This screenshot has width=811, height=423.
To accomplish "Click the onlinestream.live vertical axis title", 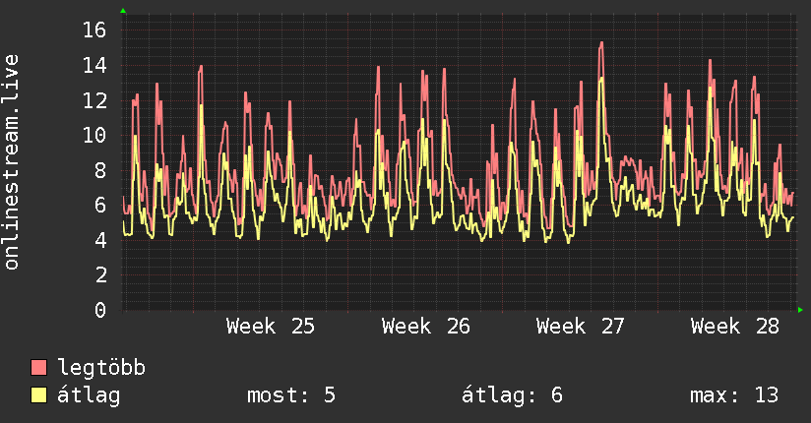I will (11, 162).
